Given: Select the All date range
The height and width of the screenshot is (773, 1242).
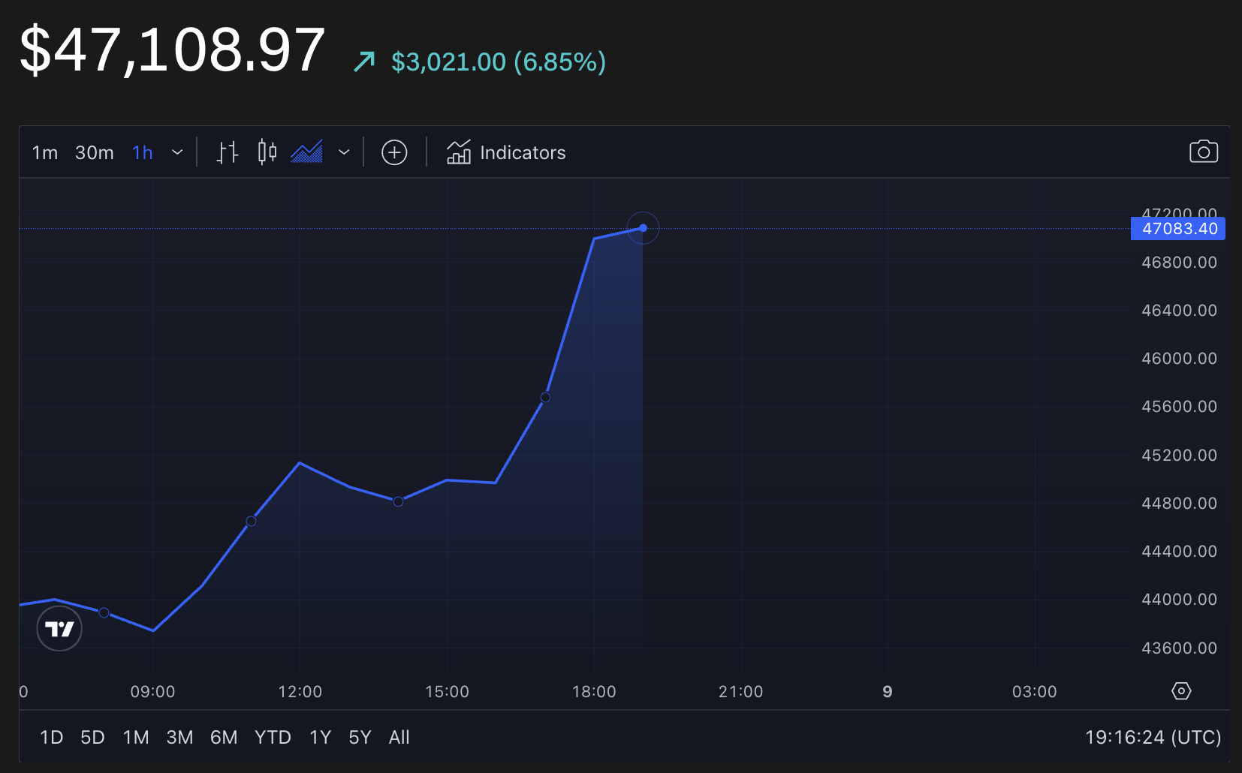Looking at the screenshot, I should (x=399, y=737).
